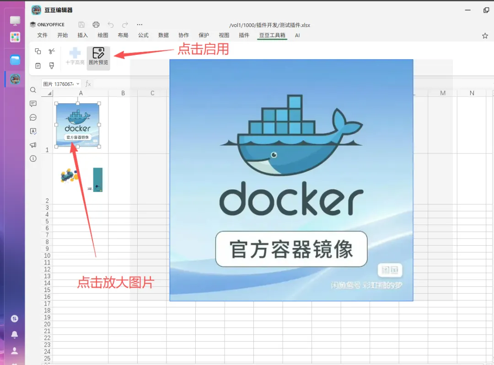Image resolution: width=494 pixels, height=365 pixels.
Task: Switch to the 绘图 tab
Action: 103,35
